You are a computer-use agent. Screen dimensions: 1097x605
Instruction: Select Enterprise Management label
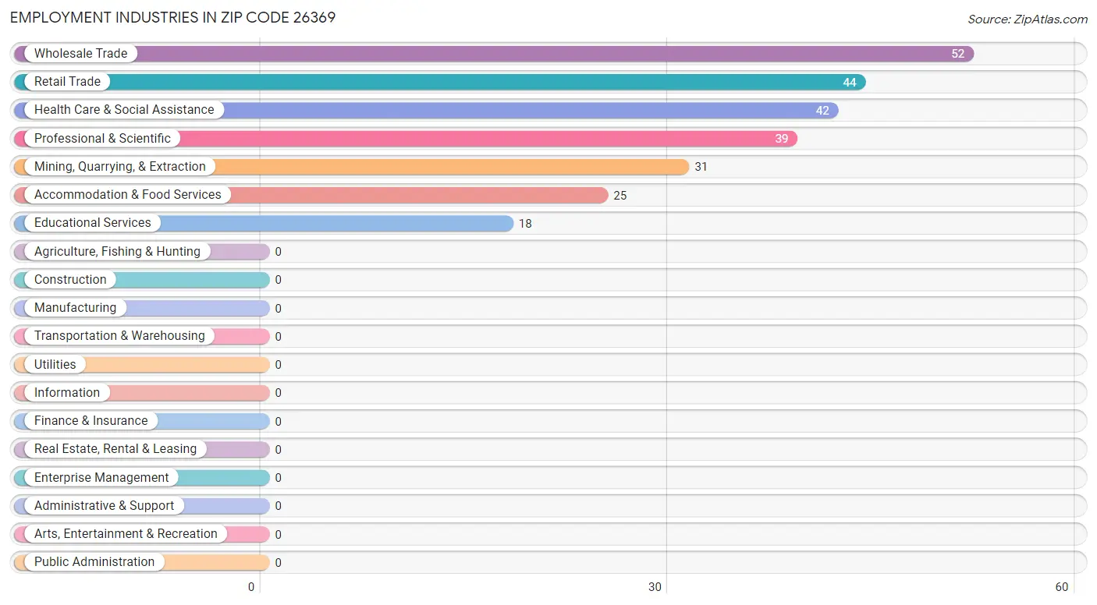[101, 478]
